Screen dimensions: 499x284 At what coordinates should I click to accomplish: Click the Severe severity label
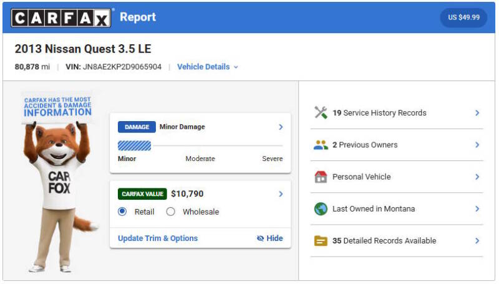(x=273, y=159)
